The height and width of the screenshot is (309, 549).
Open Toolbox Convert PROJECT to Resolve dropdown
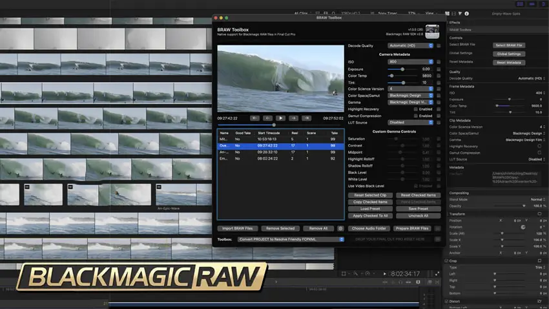pyautogui.click(x=291, y=239)
